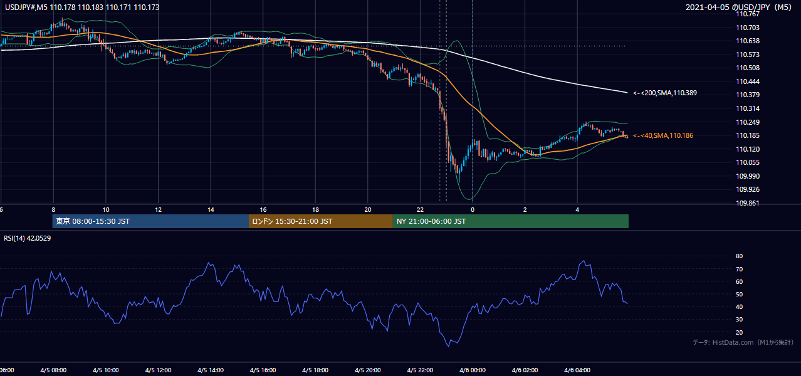Click the 110.508 price axis label
The width and height of the screenshot is (801, 376).
click(748, 68)
